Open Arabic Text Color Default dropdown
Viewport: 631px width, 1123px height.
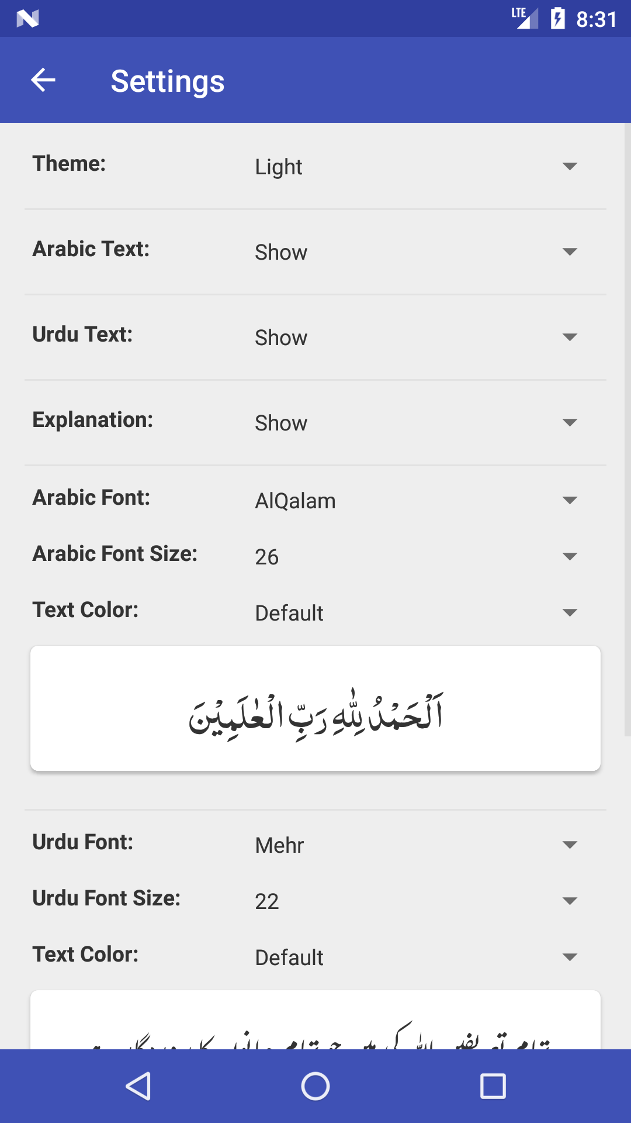(x=416, y=613)
